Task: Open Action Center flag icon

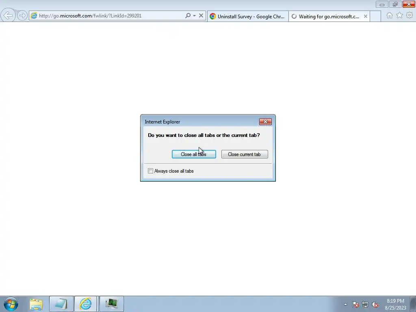Action: (x=355, y=304)
